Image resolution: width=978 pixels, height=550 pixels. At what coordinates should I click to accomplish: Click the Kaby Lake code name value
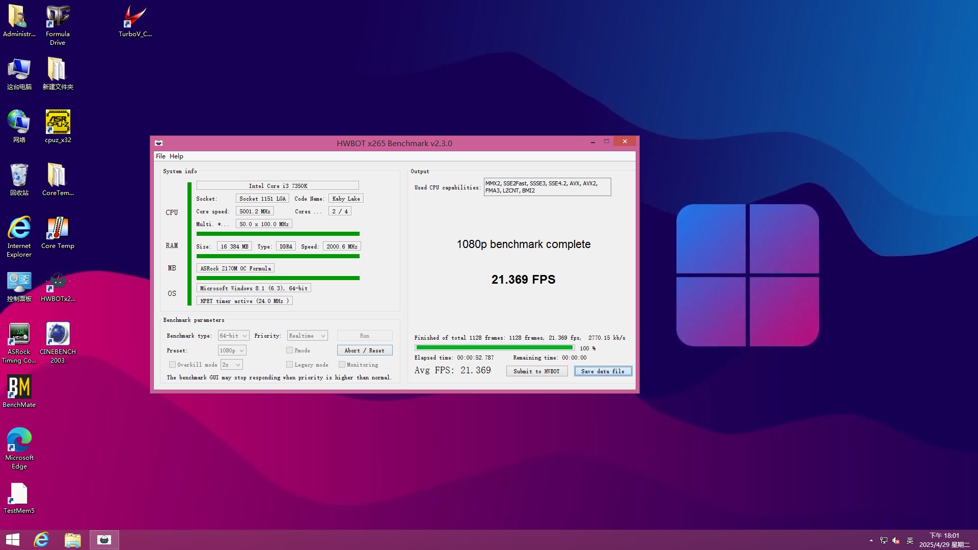pyautogui.click(x=346, y=199)
